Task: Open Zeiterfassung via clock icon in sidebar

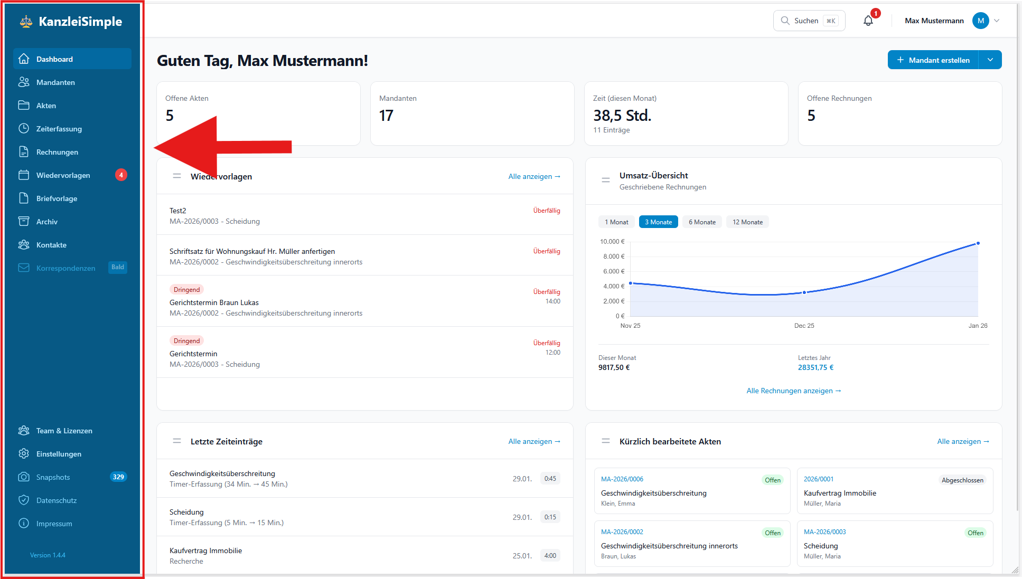Action: (24, 128)
